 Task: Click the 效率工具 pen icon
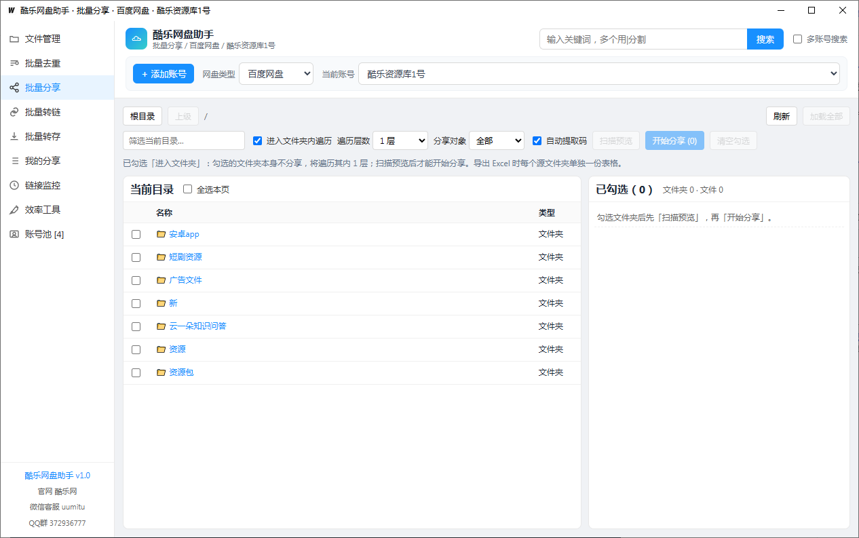[x=14, y=210]
